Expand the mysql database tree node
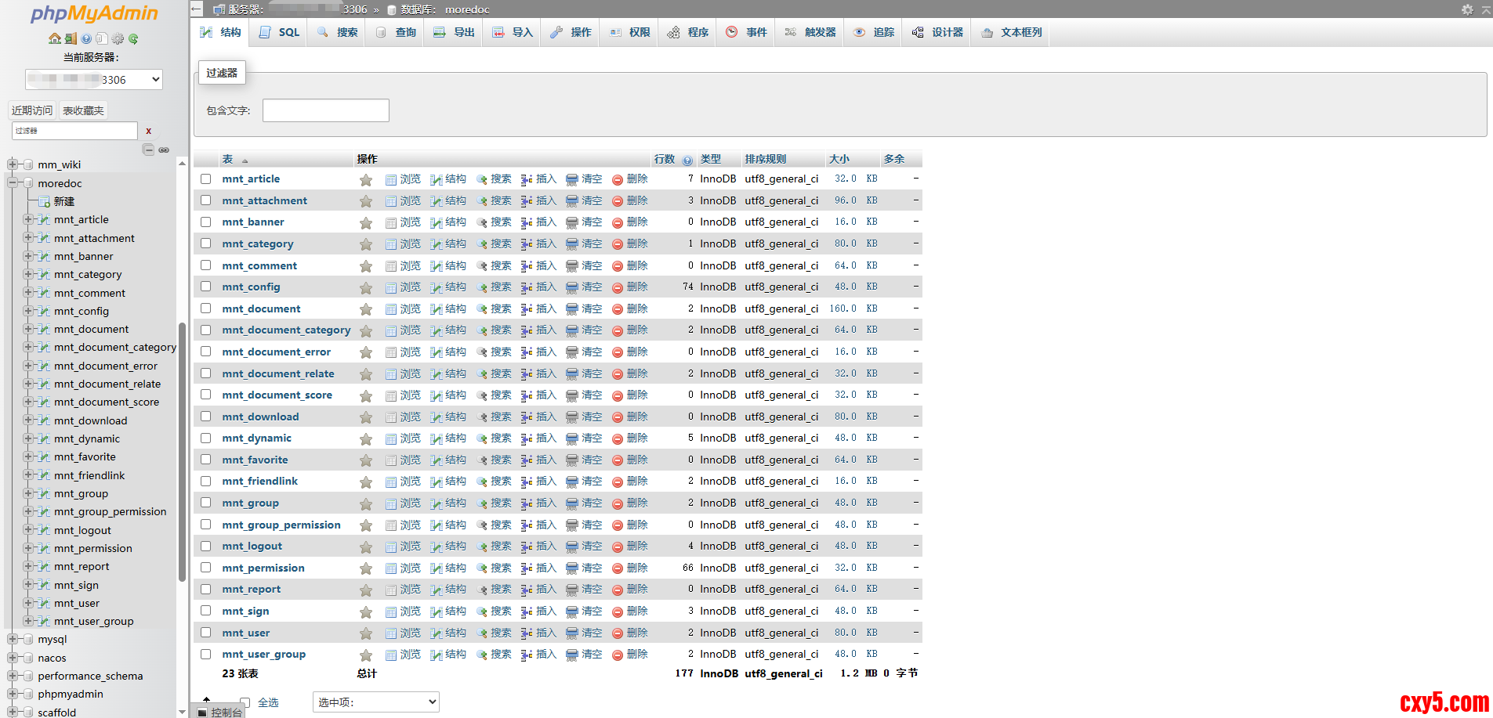The height and width of the screenshot is (718, 1493). 13,640
